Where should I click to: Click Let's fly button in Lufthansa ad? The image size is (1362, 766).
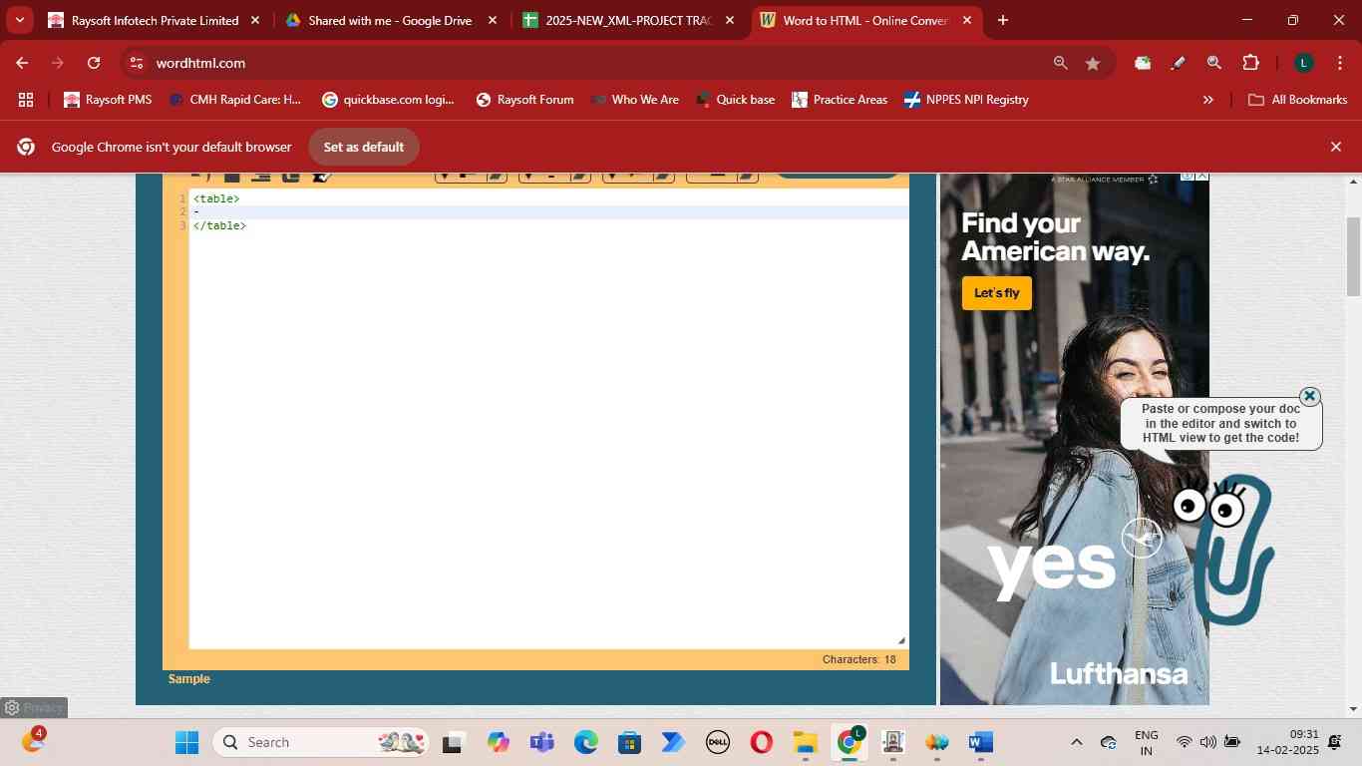click(x=996, y=293)
